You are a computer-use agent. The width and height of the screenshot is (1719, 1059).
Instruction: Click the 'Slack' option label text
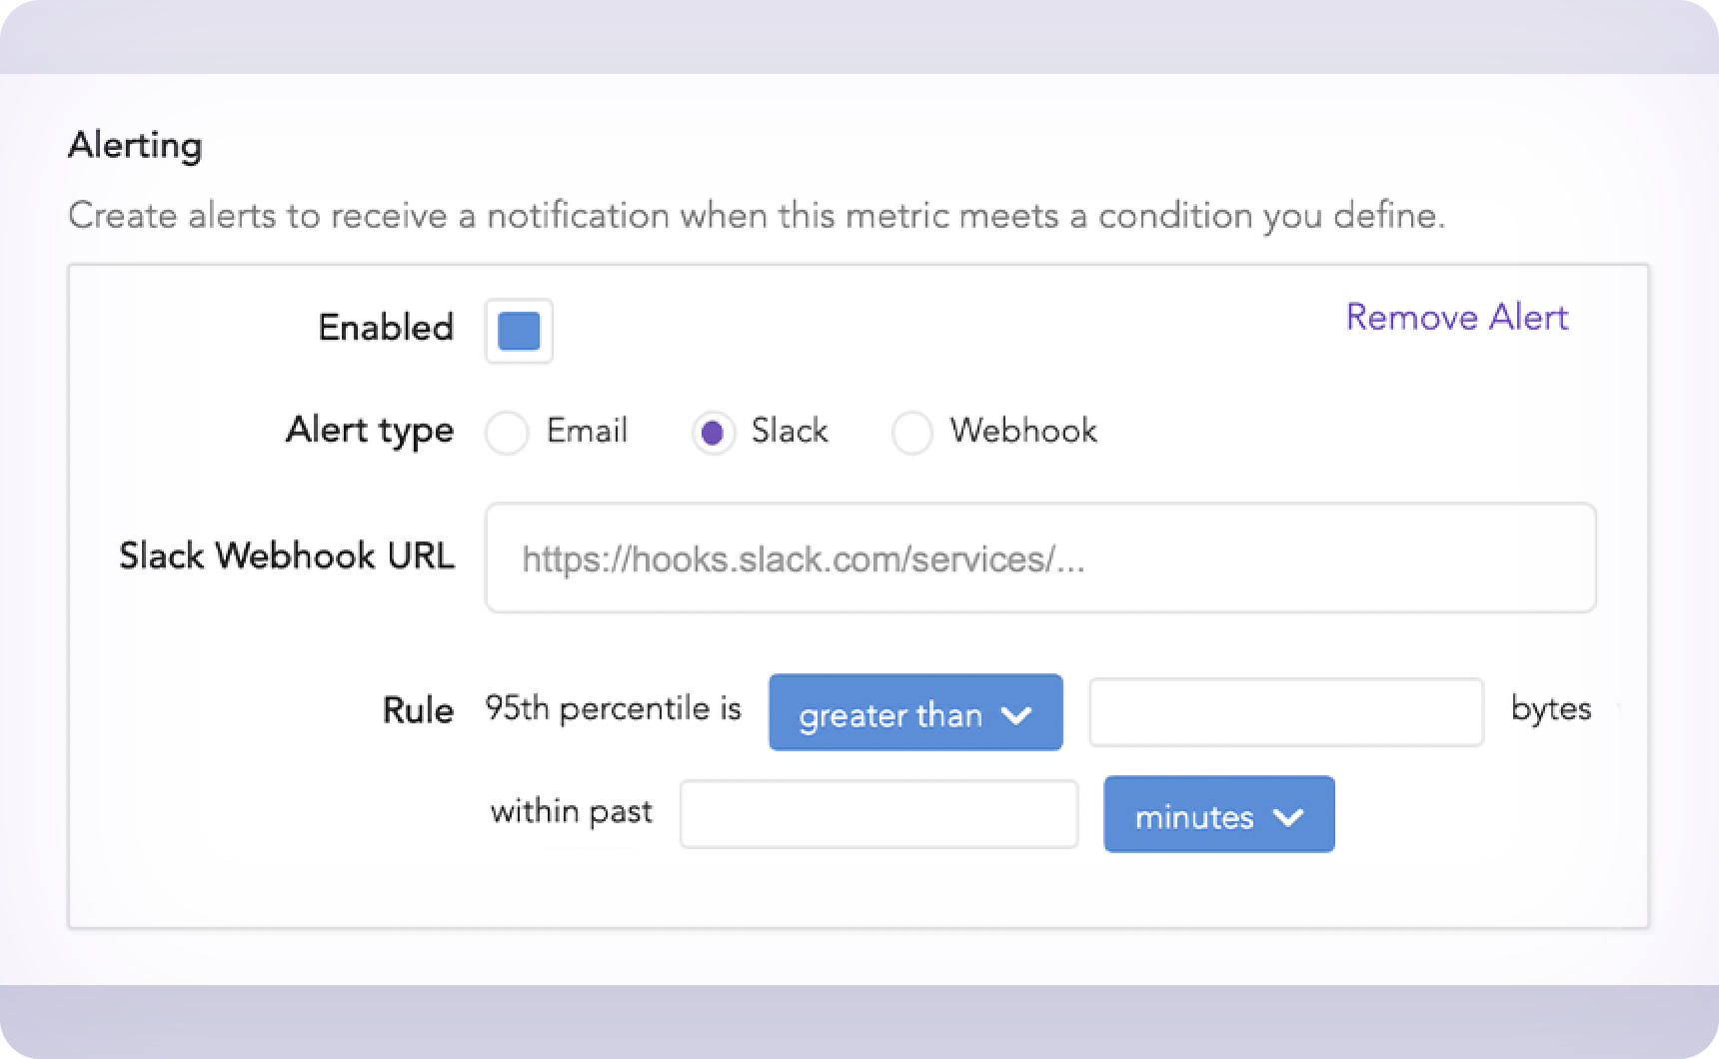(x=790, y=431)
